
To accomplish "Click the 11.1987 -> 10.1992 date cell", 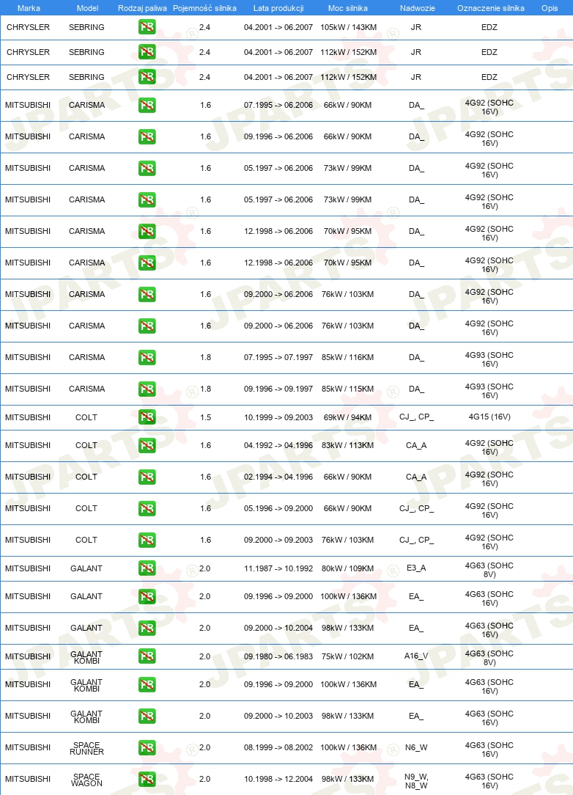I will [x=278, y=568].
